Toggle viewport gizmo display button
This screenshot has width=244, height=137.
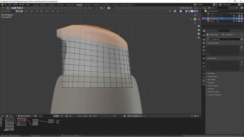175,11
